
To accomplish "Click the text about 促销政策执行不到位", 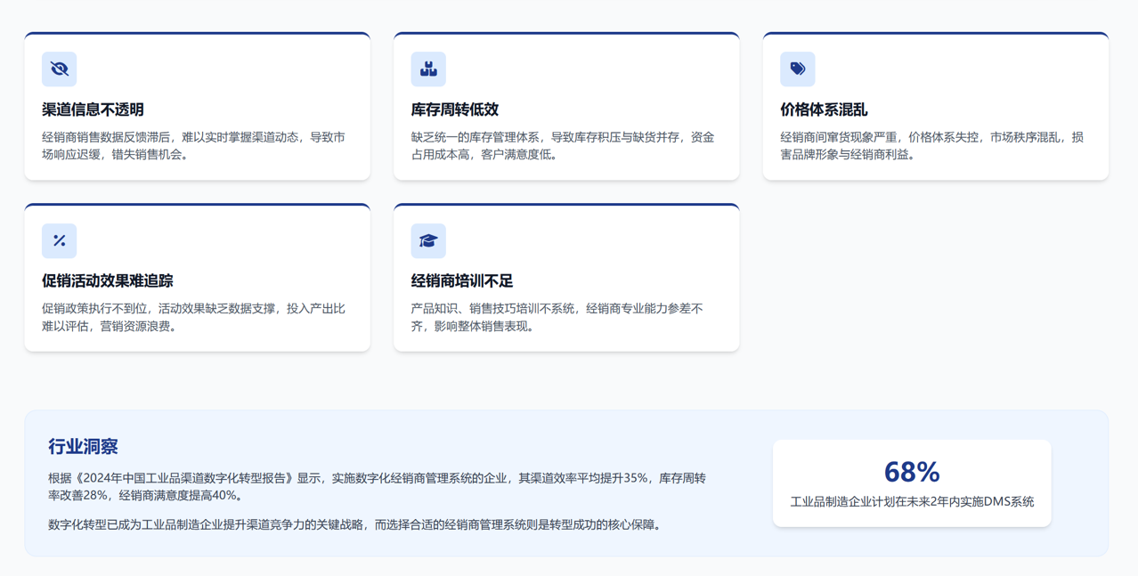I will click(x=193, y=317).
